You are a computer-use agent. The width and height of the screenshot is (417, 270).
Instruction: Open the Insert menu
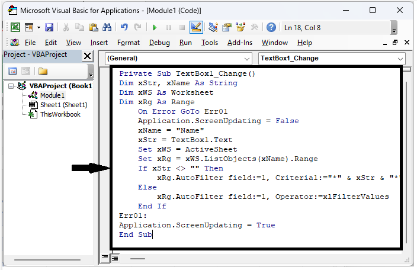click(99, 43)
